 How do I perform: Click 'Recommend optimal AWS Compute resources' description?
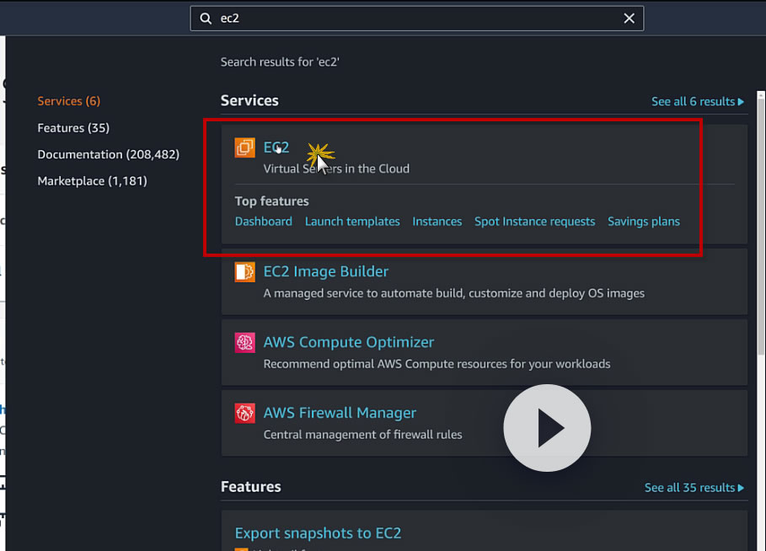[437, 365]
